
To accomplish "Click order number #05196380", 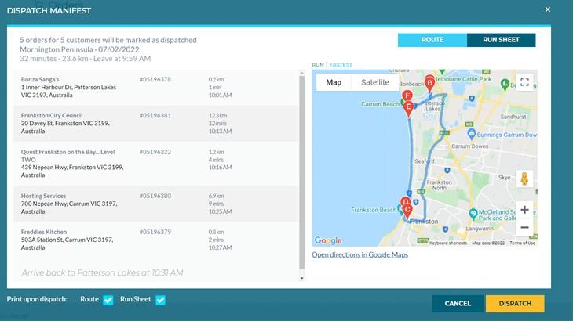I will click(x=155, y=196).
